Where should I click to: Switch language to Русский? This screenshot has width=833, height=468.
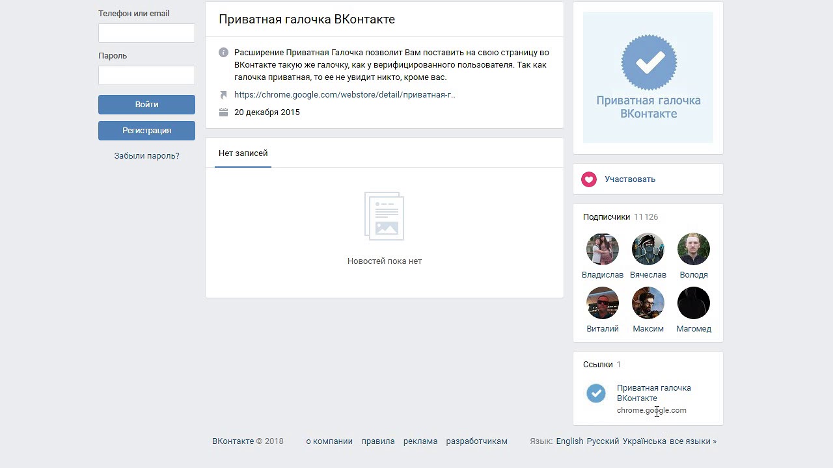point(603,441)
